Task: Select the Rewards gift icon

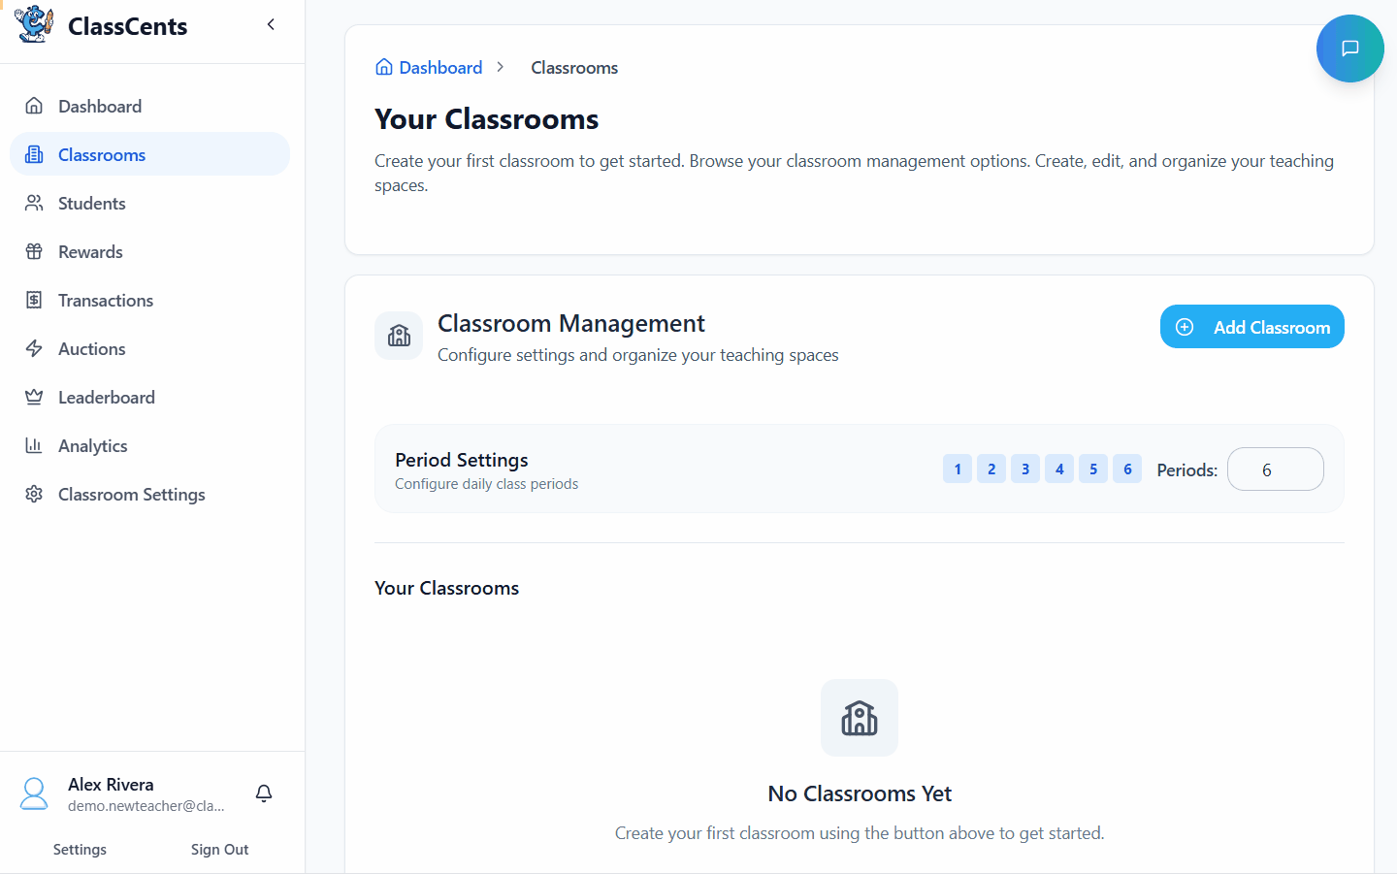Action: pos(35,251)
